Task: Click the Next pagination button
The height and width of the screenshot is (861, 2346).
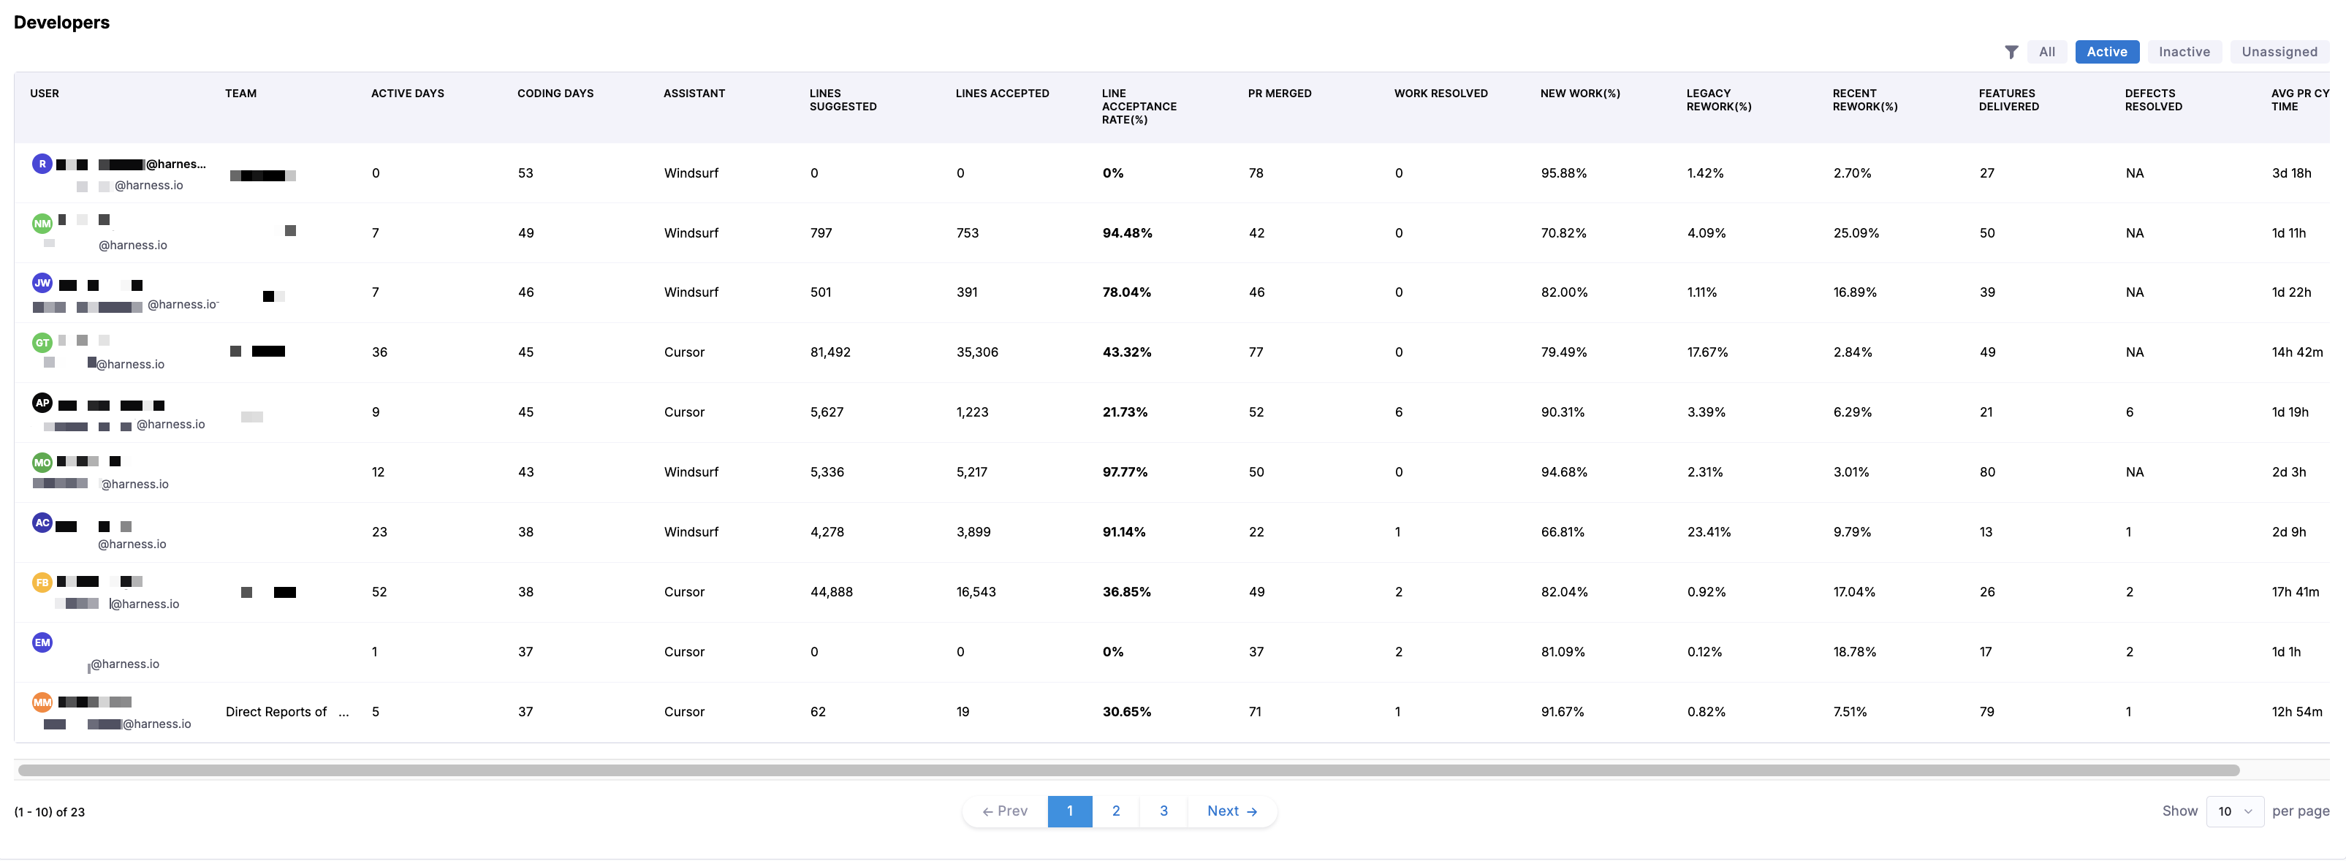Action: pos(1231,811)
